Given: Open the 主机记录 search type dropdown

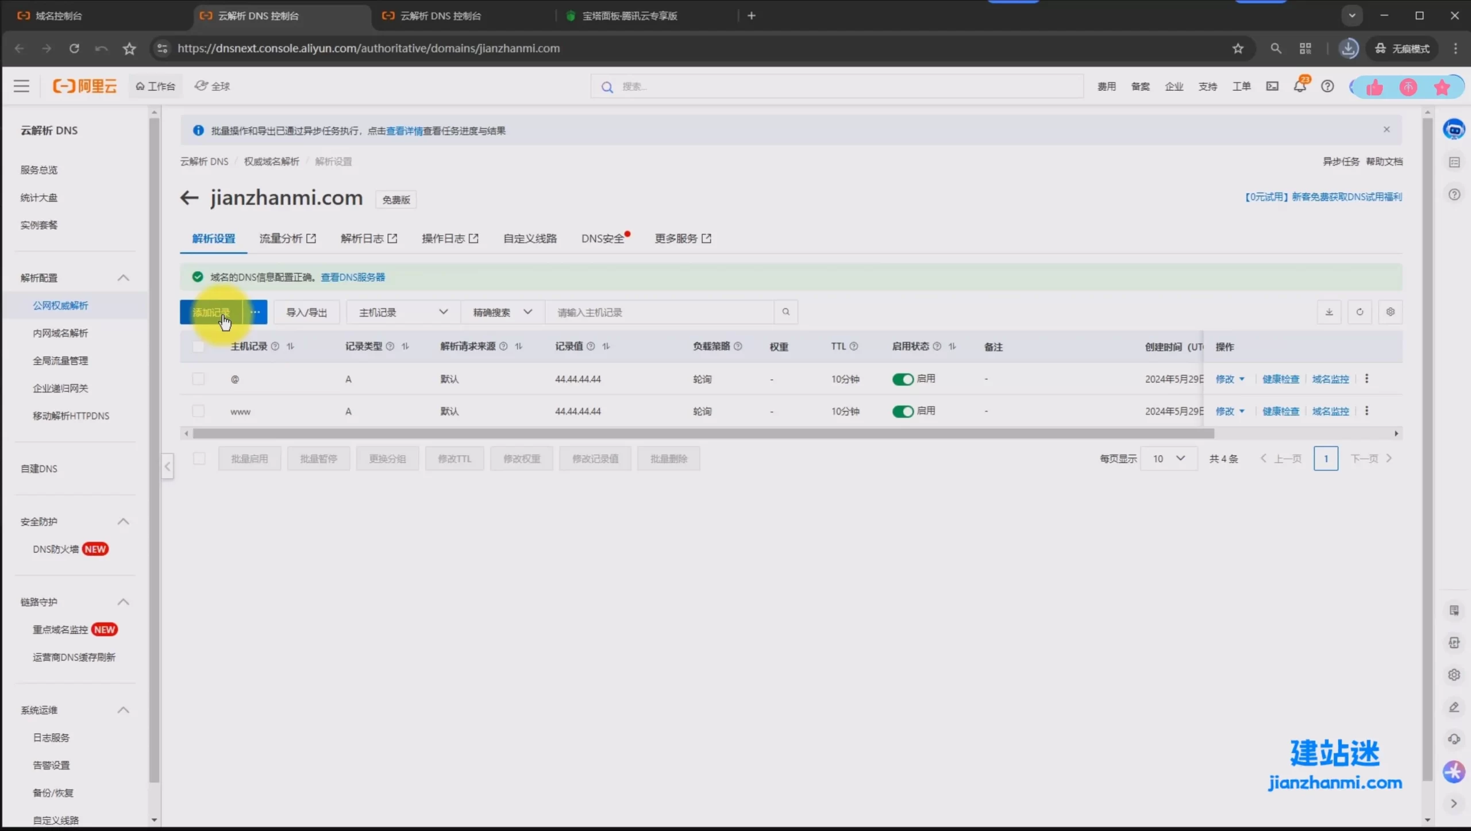Looking at the screenshot, I should point(403,312).
